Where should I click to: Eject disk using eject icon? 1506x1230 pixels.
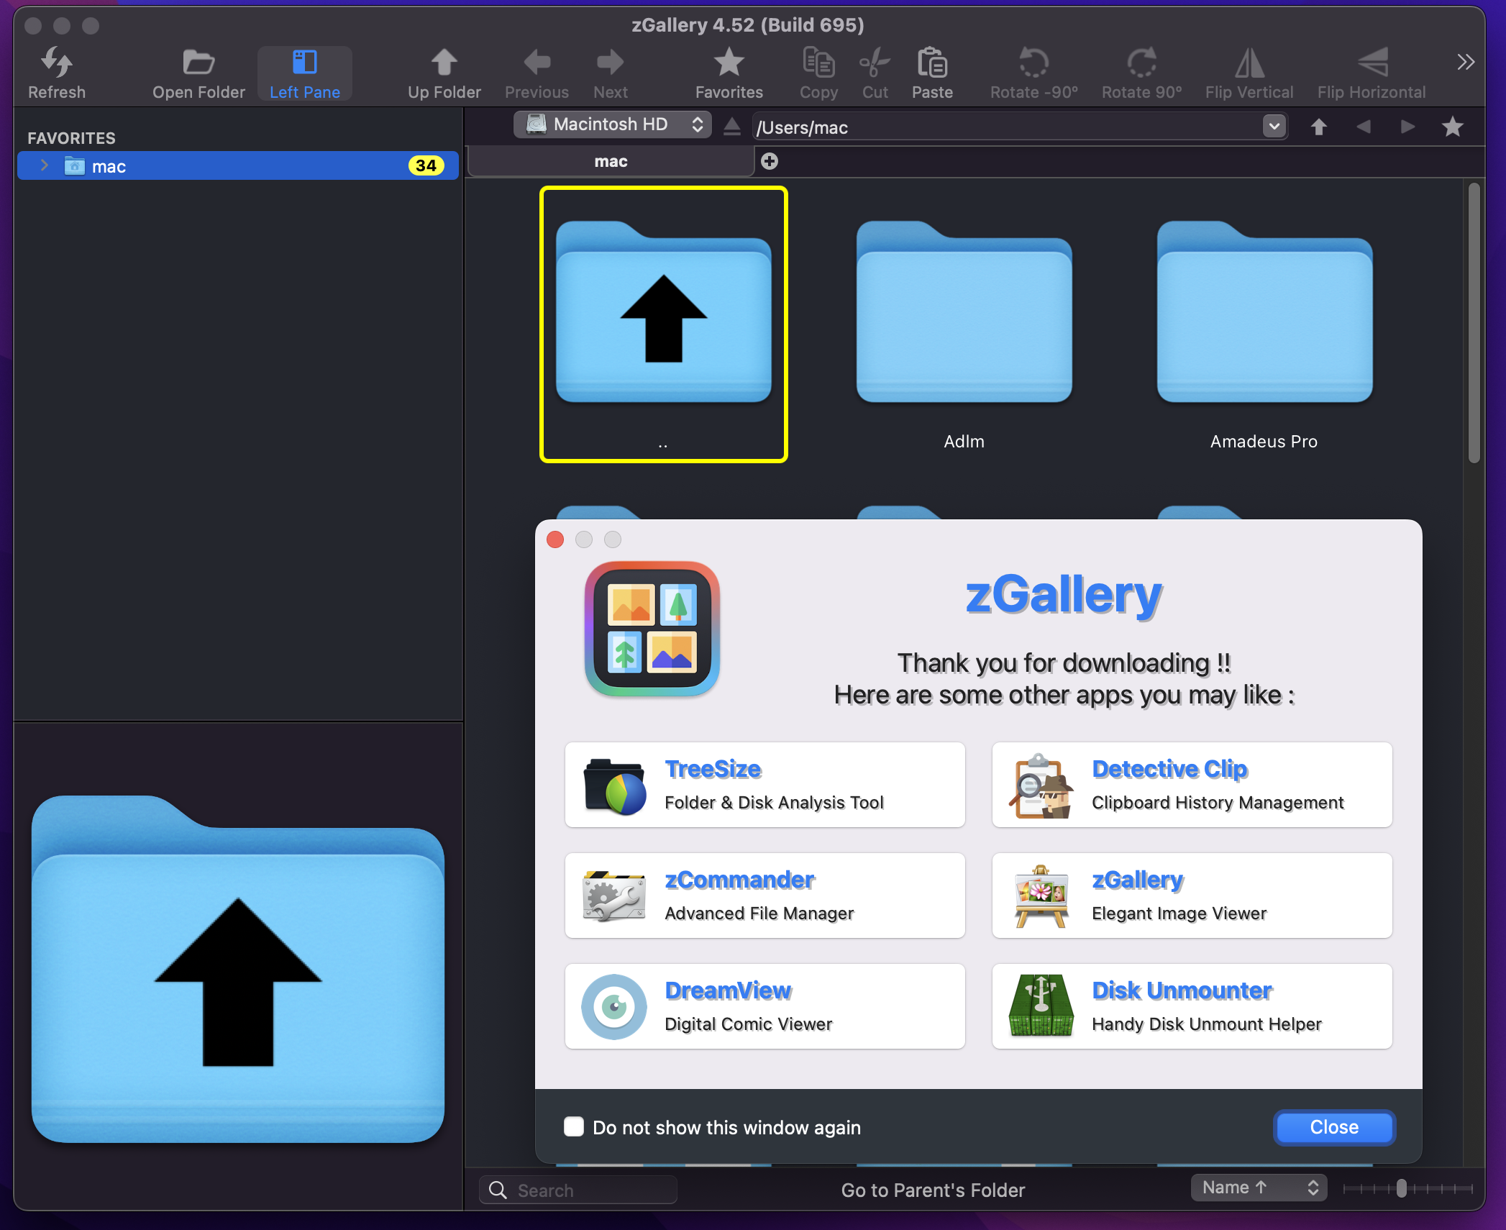click(731, 127)
